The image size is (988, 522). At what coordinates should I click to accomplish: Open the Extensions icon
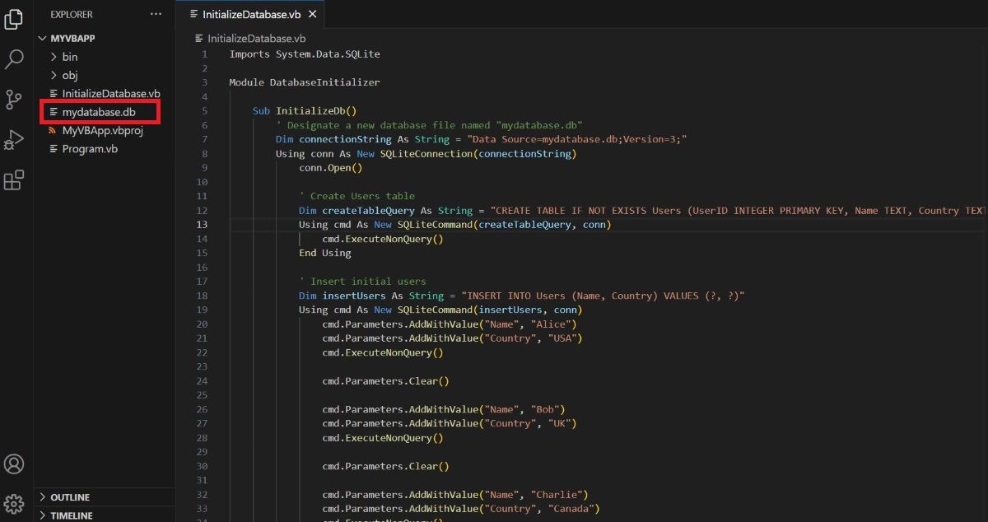coord(13,180)
